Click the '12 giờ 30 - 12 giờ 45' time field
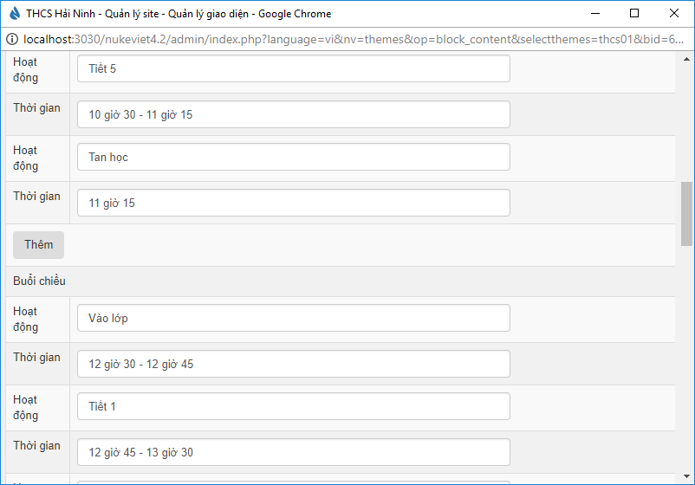 point(294,364)
